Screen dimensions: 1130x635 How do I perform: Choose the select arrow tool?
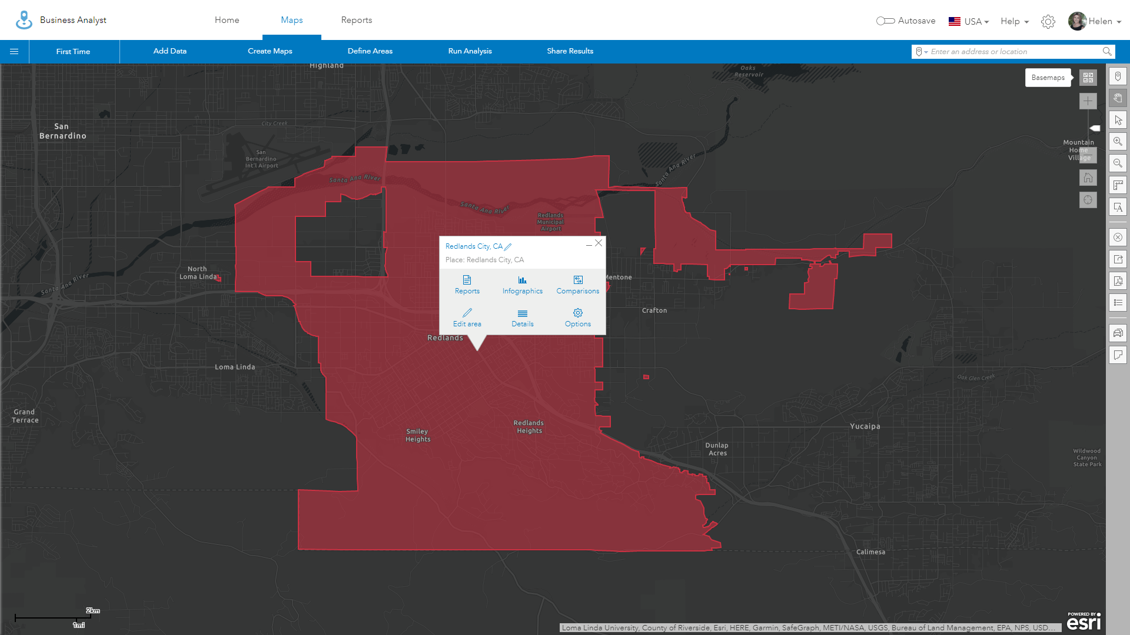click(1118, 120)
